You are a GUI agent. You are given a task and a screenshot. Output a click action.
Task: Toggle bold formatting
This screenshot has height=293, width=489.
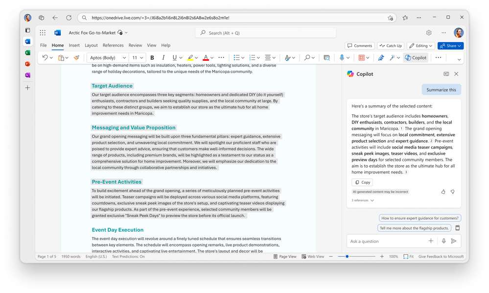coord(152,57)
